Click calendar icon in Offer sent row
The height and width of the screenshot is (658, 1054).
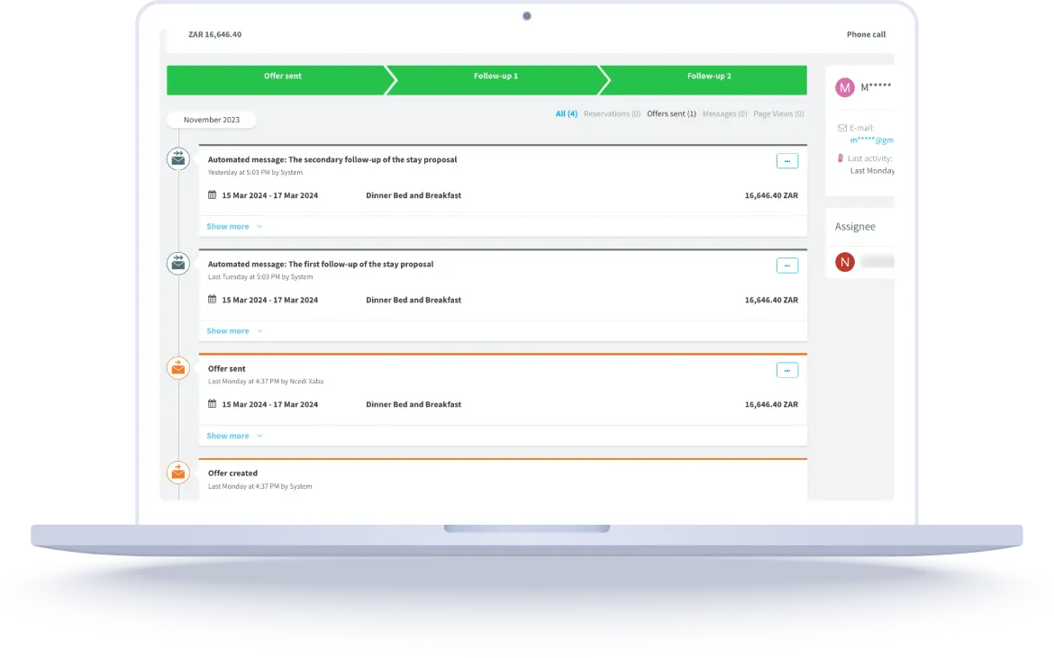tap(213, 403)
